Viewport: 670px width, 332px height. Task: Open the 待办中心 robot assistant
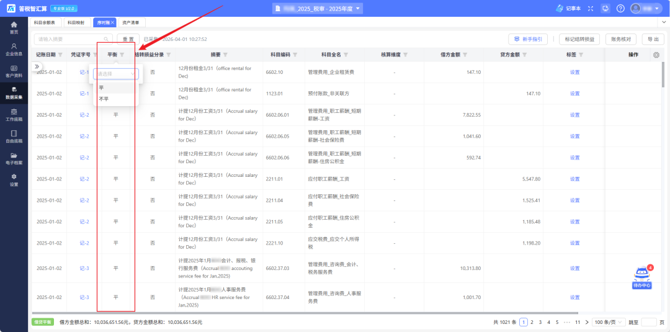pos(641,278)
